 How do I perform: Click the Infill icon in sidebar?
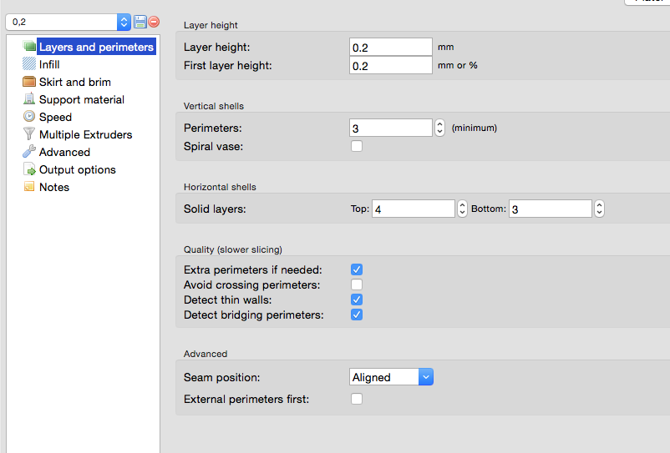click(30, 64)
